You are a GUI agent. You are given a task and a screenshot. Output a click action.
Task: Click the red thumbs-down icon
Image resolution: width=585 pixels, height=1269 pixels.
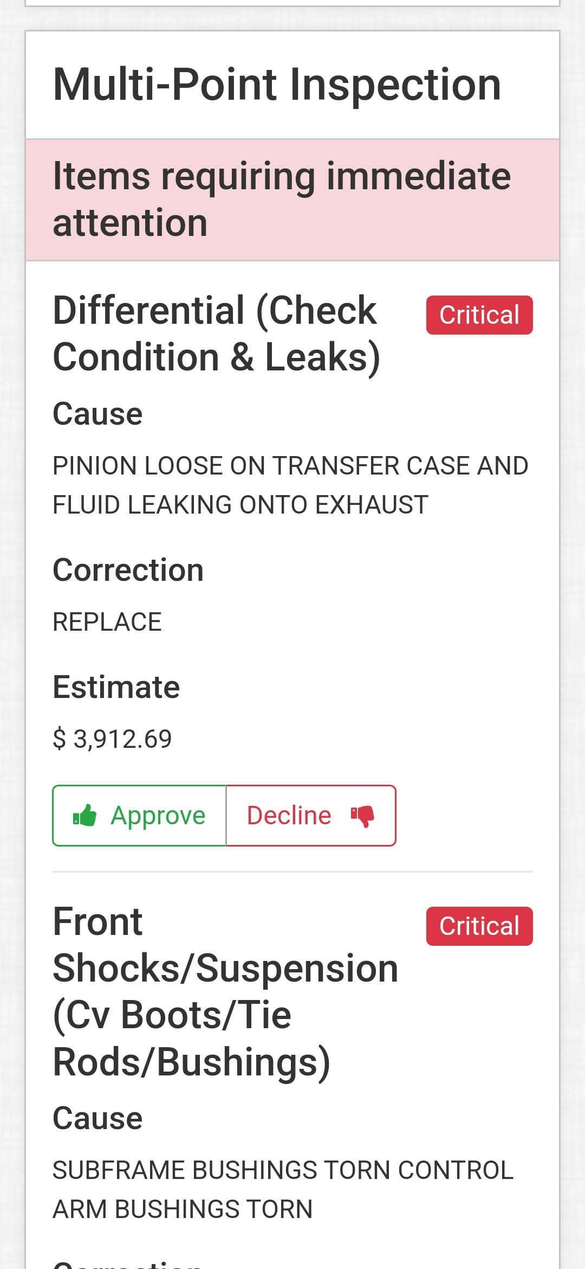tap(362, 816)
